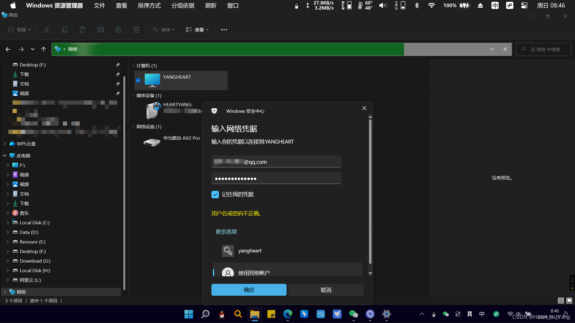Select the YANGHEART computer icon
Screen dimensions: 575x323
152,80
